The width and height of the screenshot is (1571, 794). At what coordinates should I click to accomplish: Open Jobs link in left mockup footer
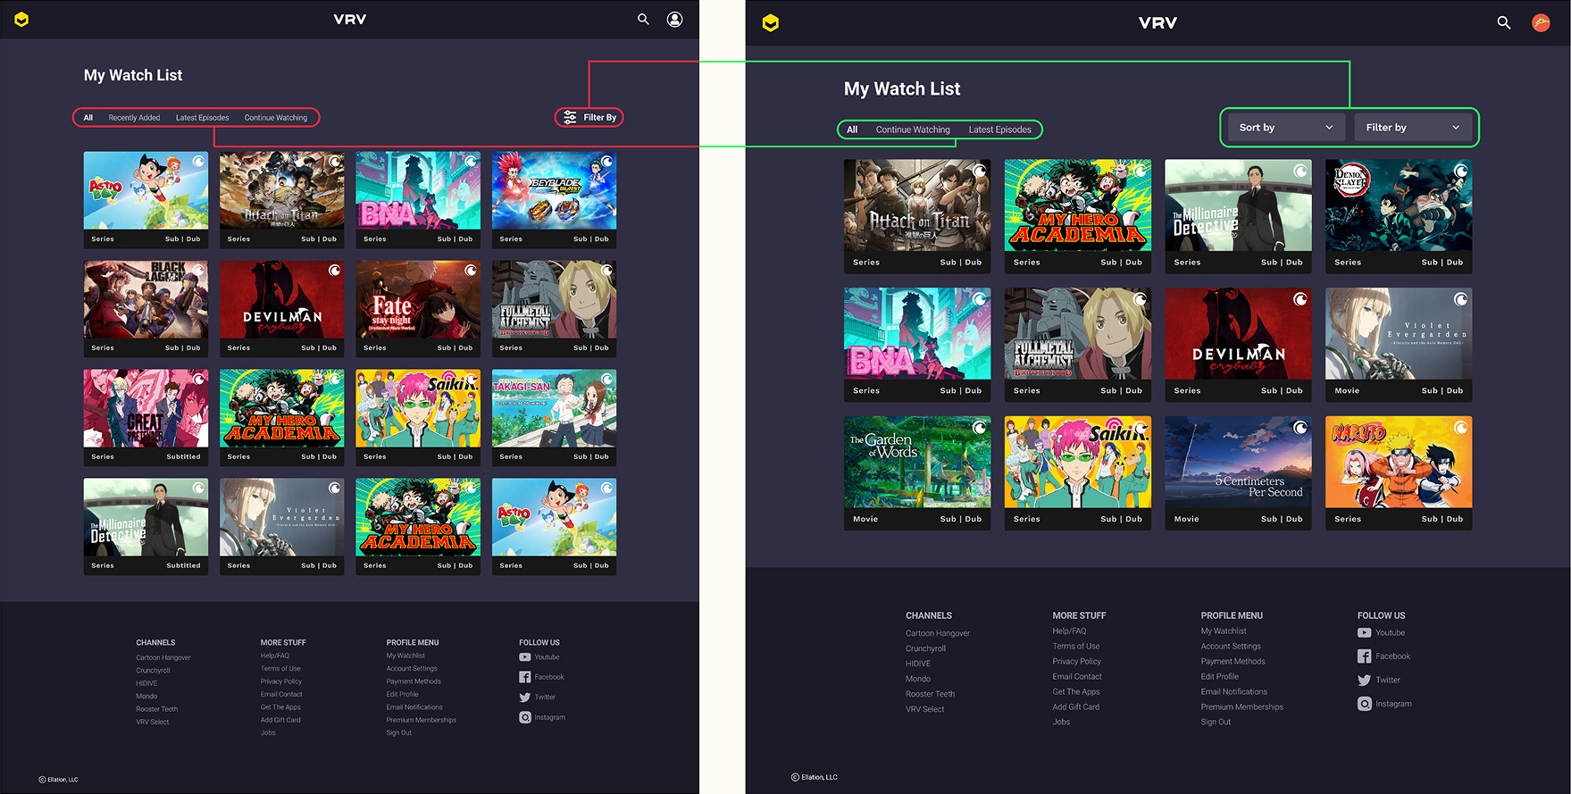point(268,733)
